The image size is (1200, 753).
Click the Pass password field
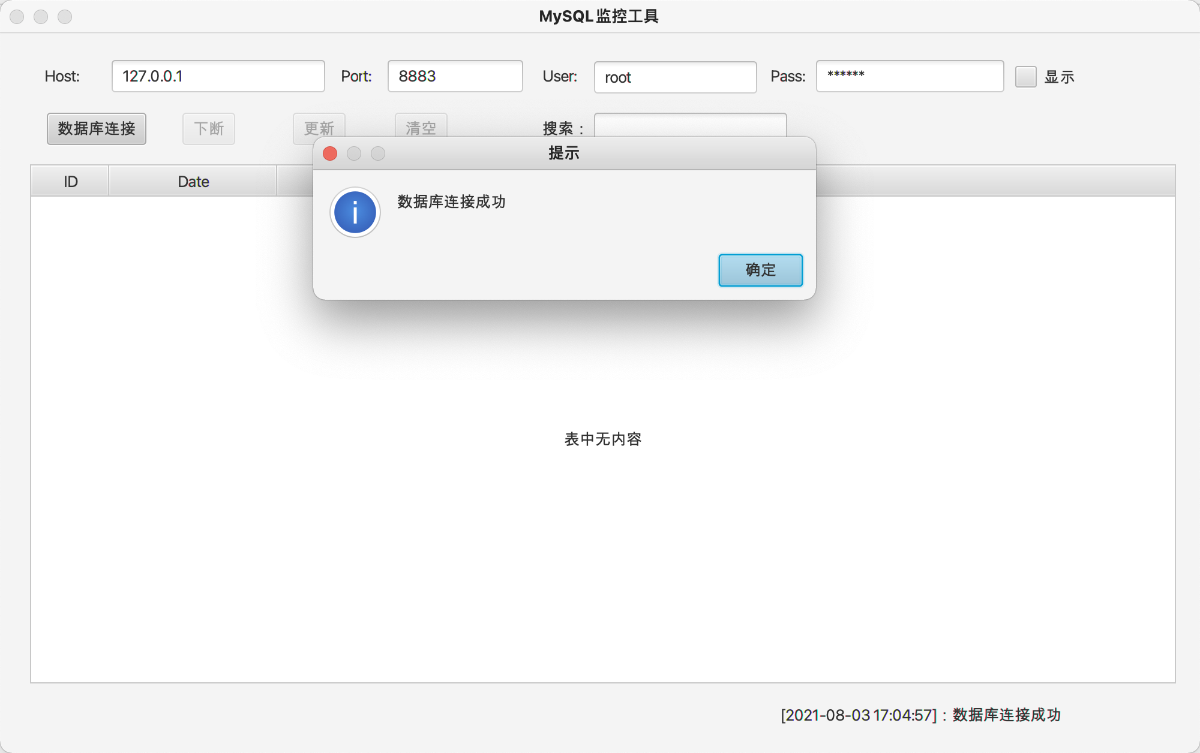coord(910,76)
